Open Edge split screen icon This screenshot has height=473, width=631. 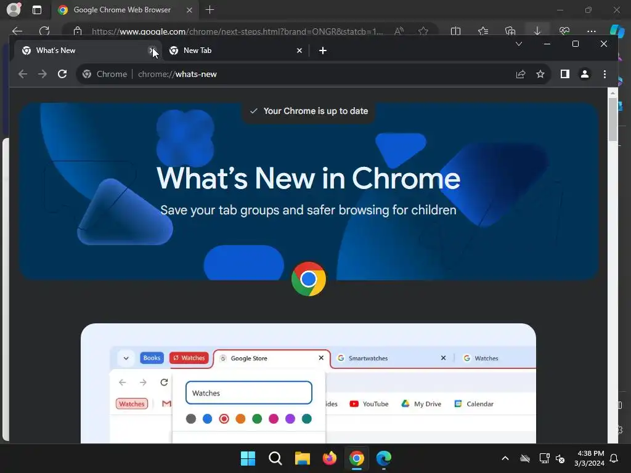tap(455, 31)
